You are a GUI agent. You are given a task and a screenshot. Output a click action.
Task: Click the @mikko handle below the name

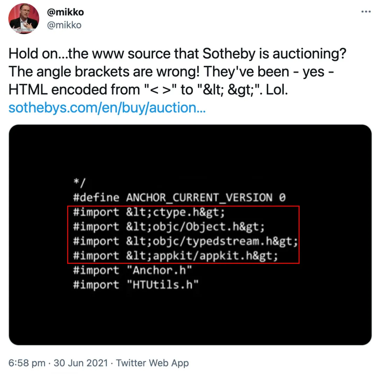pyautogui.click(x=64, y=25)
